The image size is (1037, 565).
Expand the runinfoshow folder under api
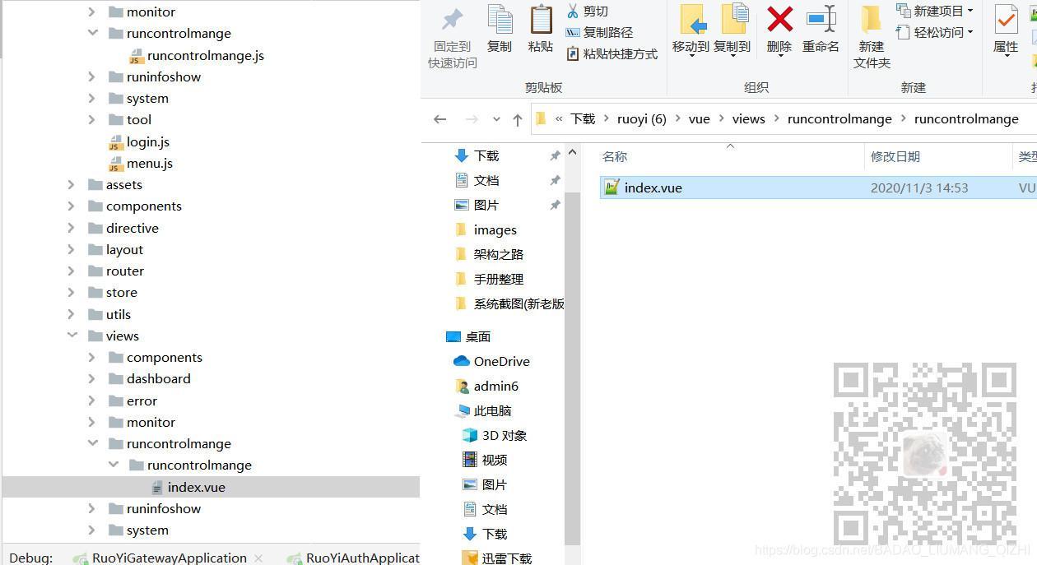tap(92, 76)
